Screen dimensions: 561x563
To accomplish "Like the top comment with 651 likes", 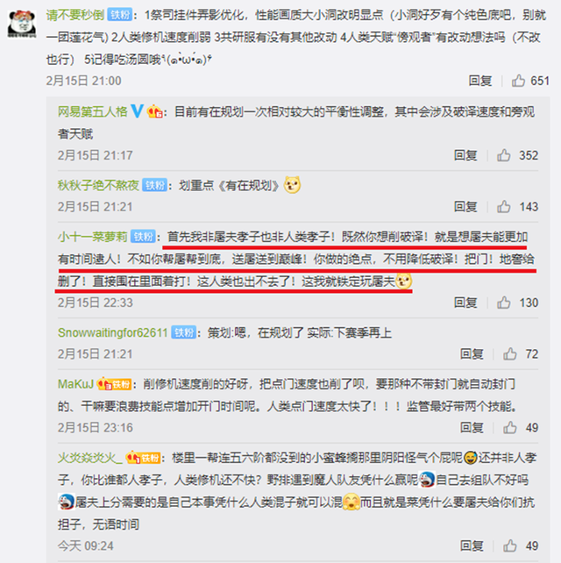I will point(518,81).
